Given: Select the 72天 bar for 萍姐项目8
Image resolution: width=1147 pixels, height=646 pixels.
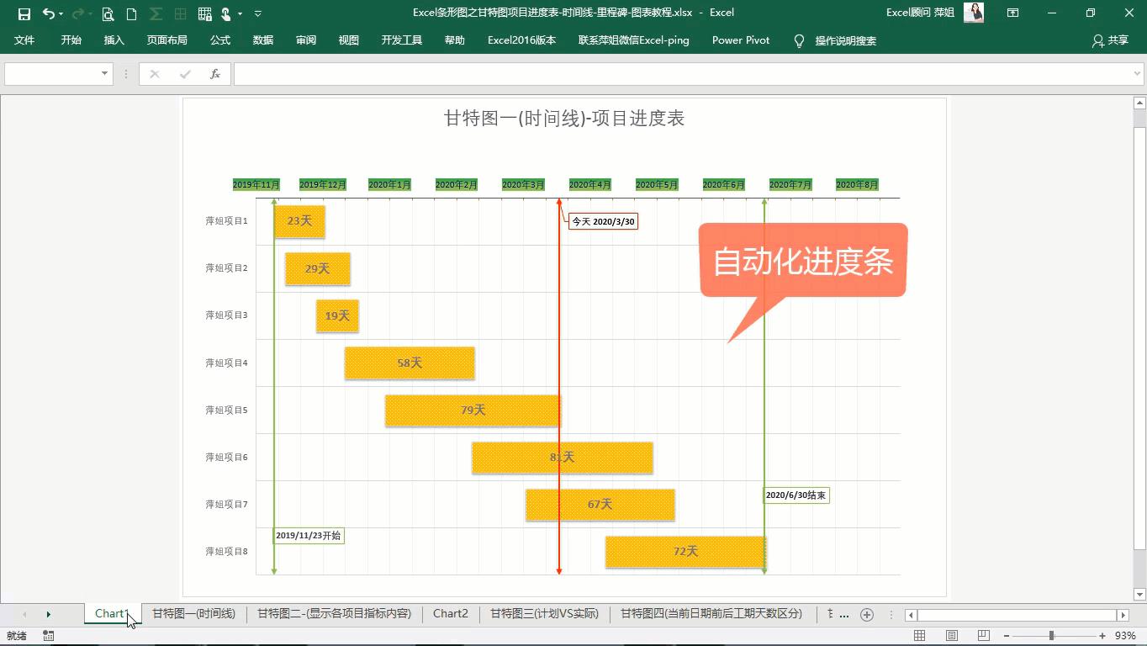Looking at the screenshot, I should [x=685, y=552].
